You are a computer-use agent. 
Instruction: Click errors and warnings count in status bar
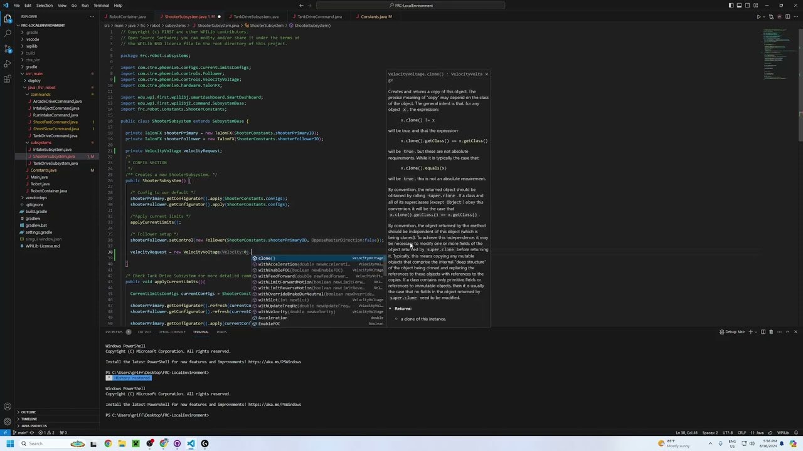click(46, 433)
